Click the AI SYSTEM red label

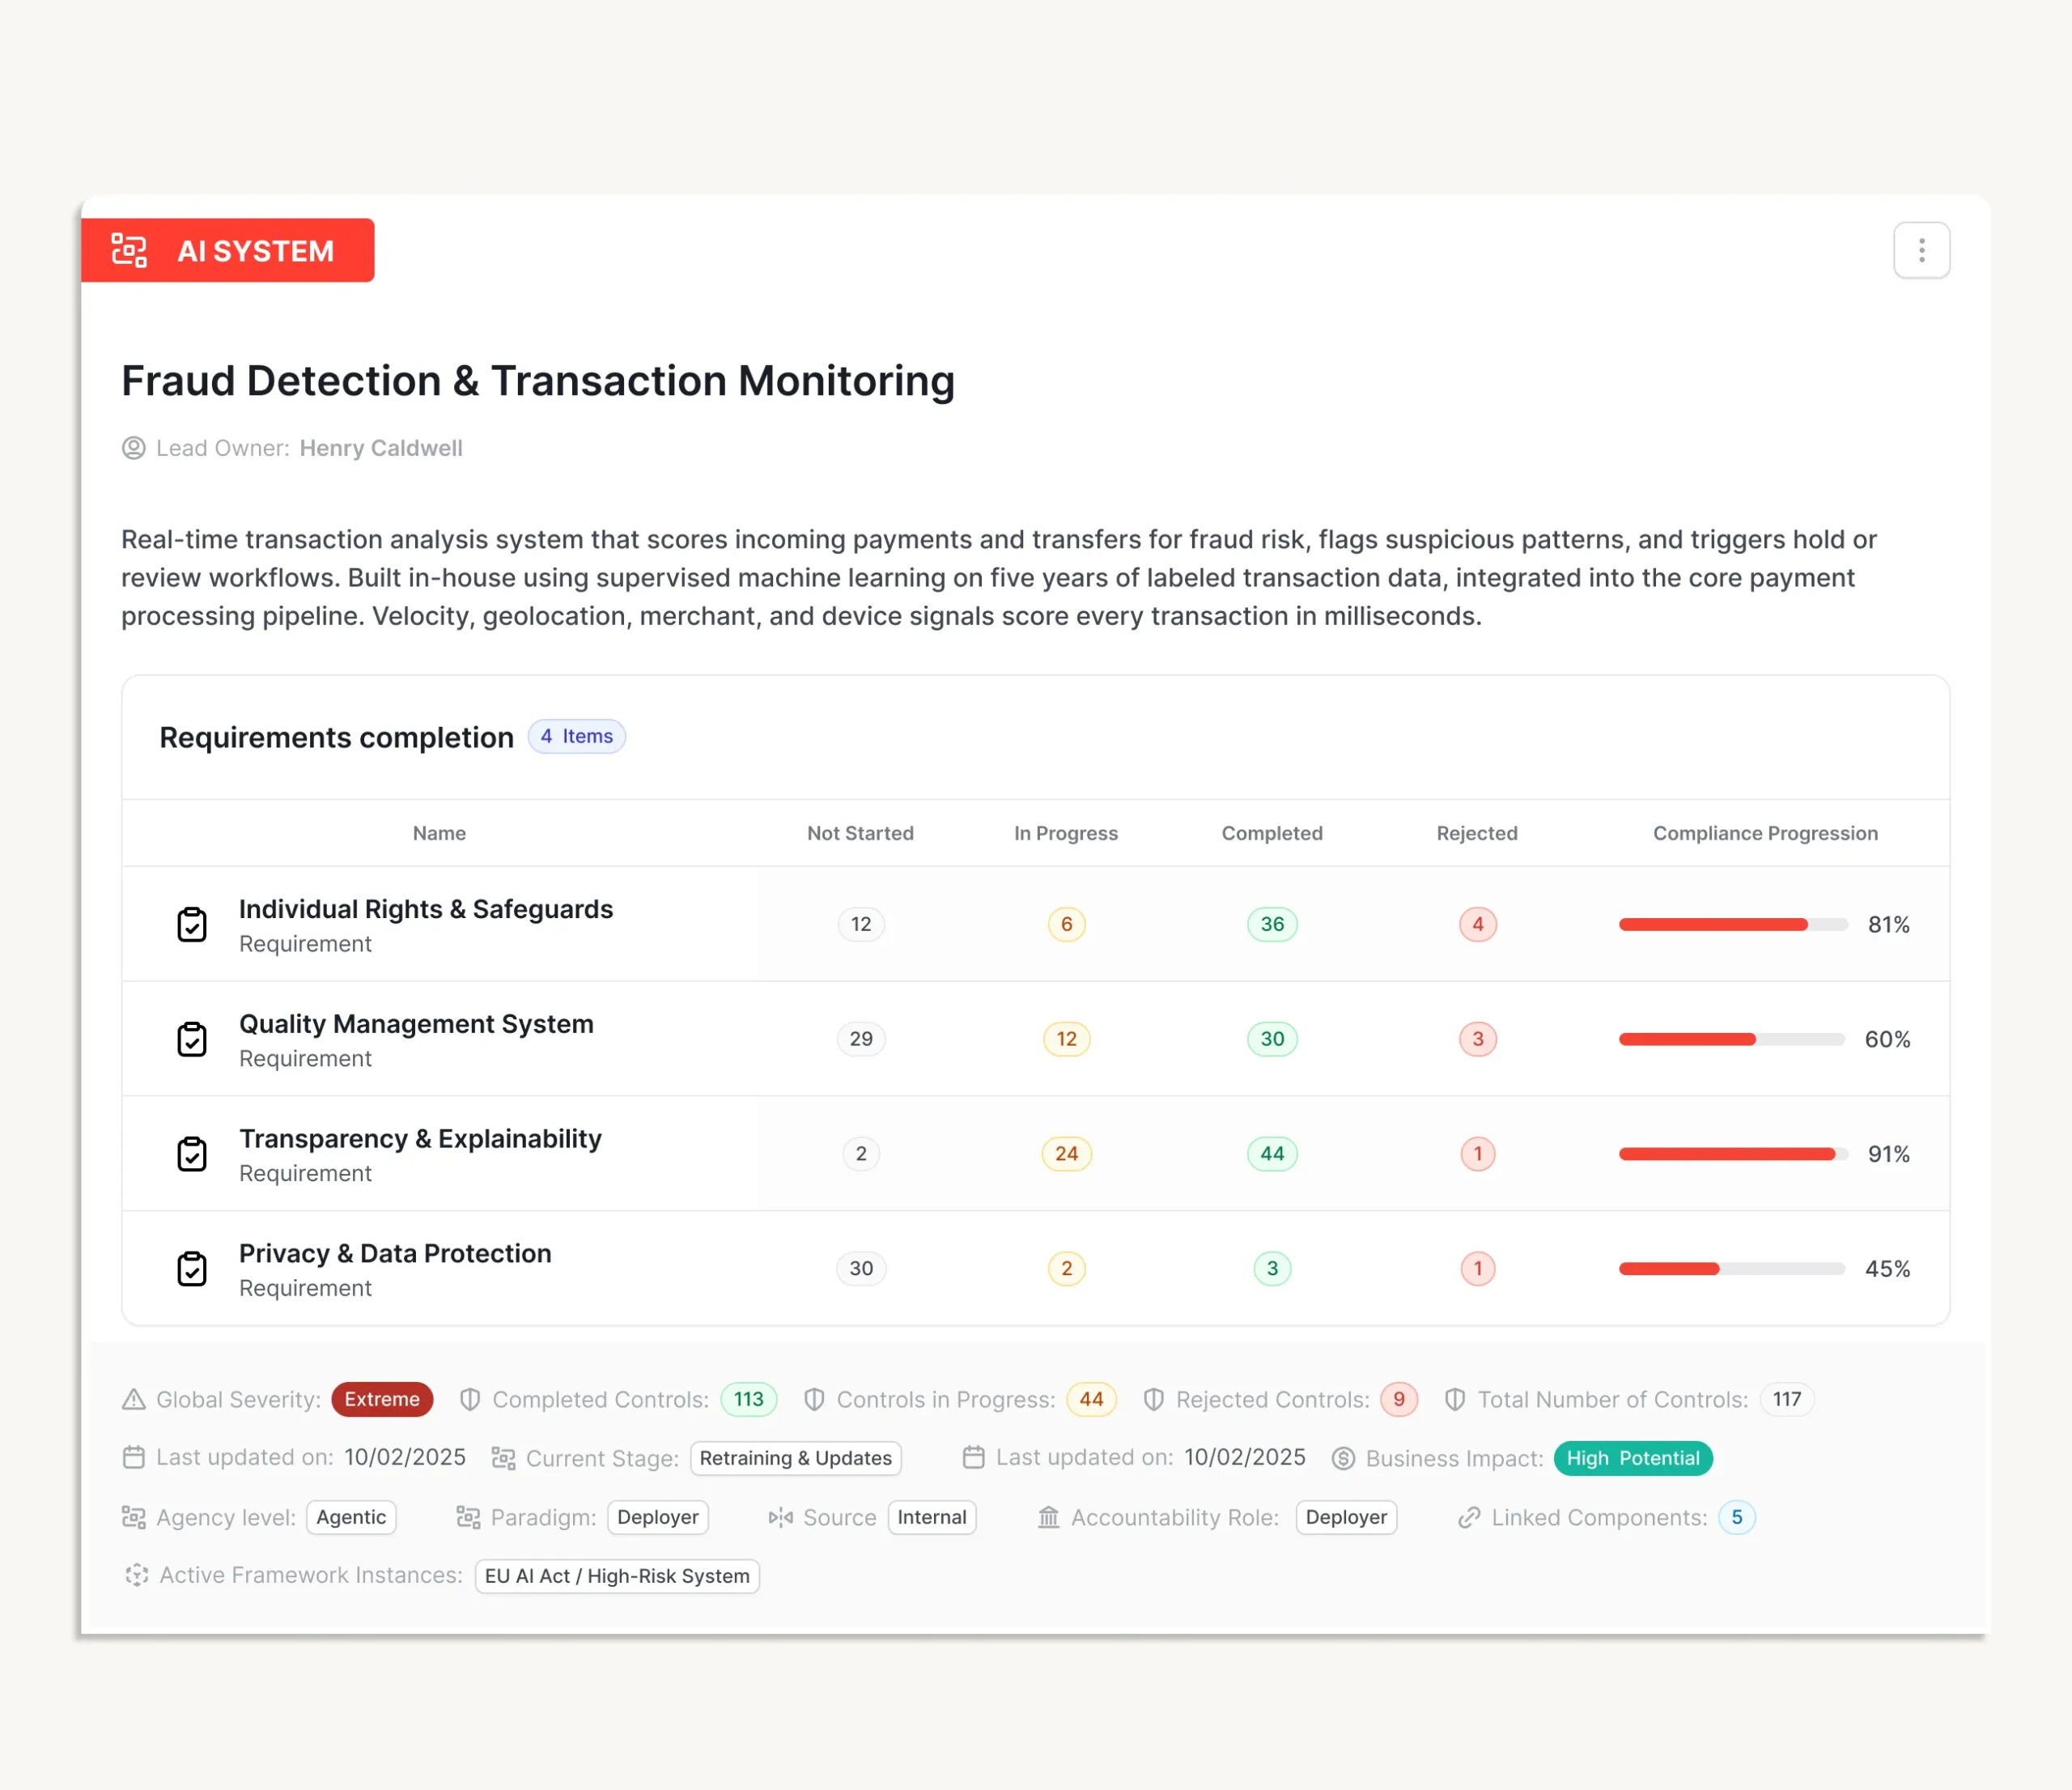pyautogui.click(x=228, y=250)
